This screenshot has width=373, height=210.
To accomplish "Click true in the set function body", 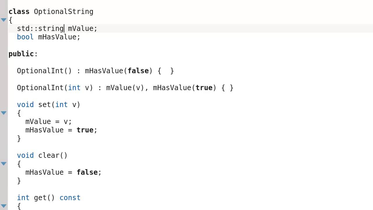I will [85, 130].
